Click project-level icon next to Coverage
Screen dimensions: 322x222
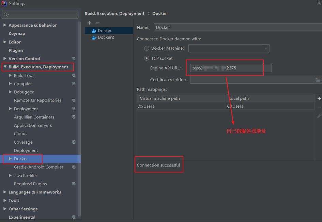(74, 142)
